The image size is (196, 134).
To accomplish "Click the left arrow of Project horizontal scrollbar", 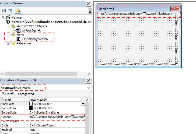I will pyautogui.click(x=2, y=73).
